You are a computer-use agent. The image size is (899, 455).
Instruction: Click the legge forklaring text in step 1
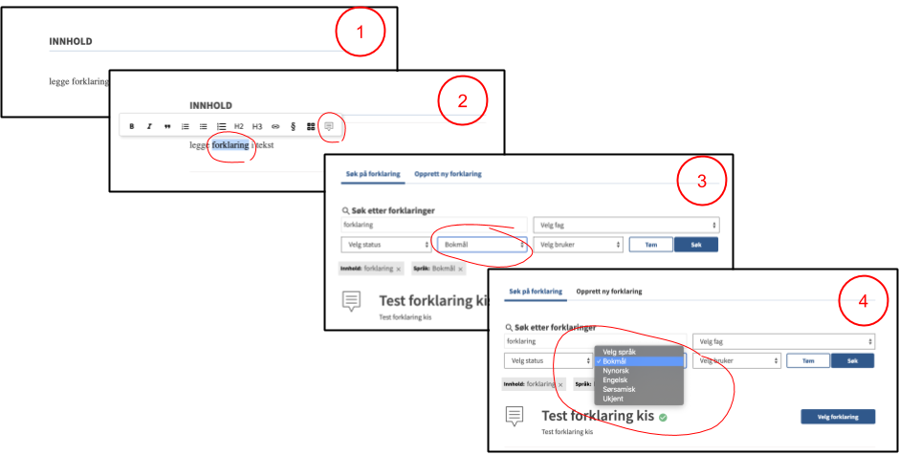79,81
